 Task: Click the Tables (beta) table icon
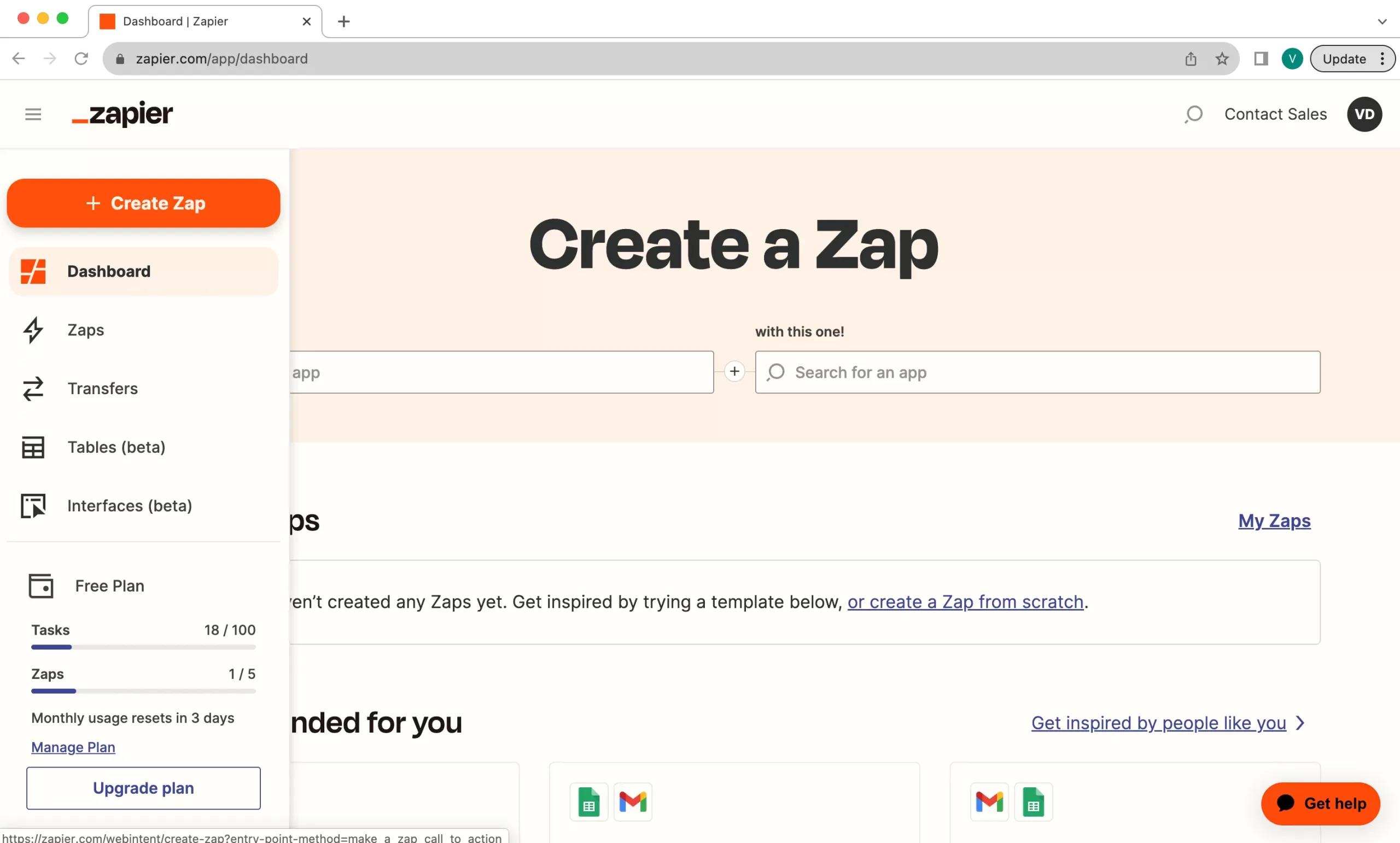pos(33,448)
